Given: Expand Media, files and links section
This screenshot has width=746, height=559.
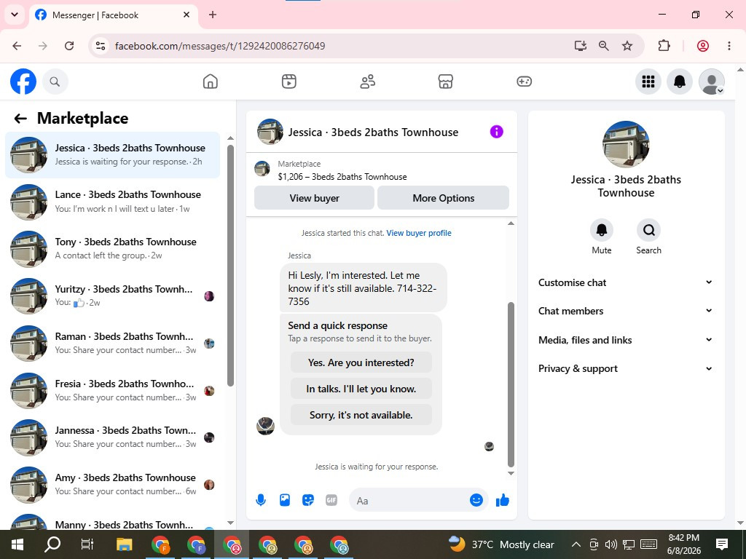Looking at the screenshot, I should [626, 340].
